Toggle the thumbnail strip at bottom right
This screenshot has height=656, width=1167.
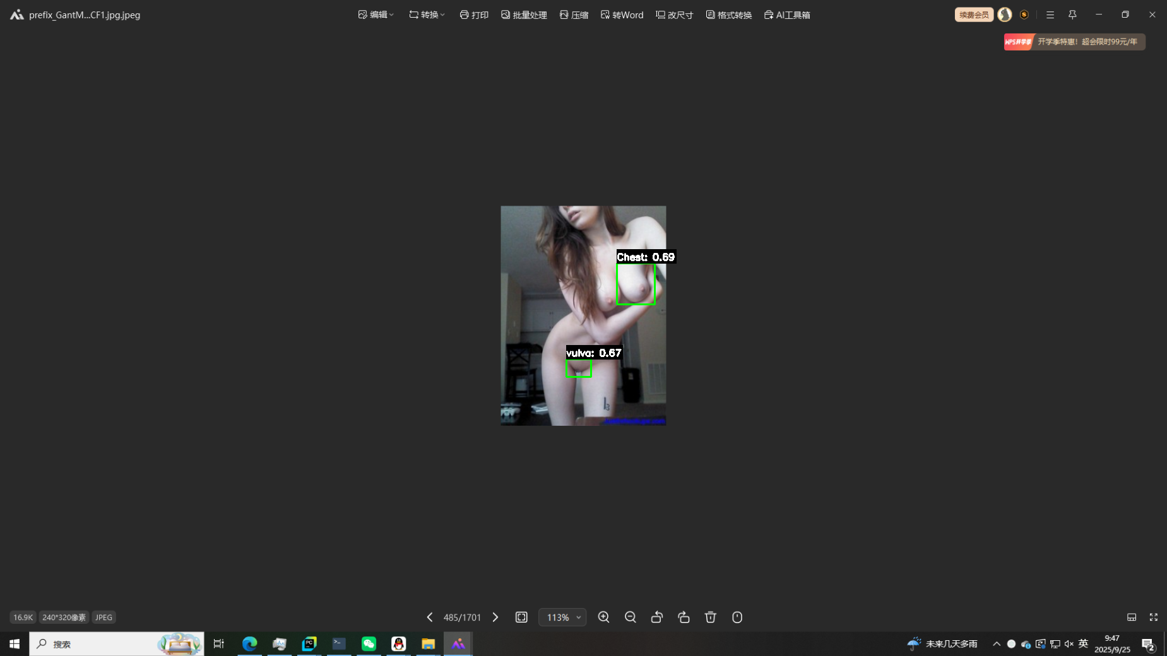pos(1132,617)
